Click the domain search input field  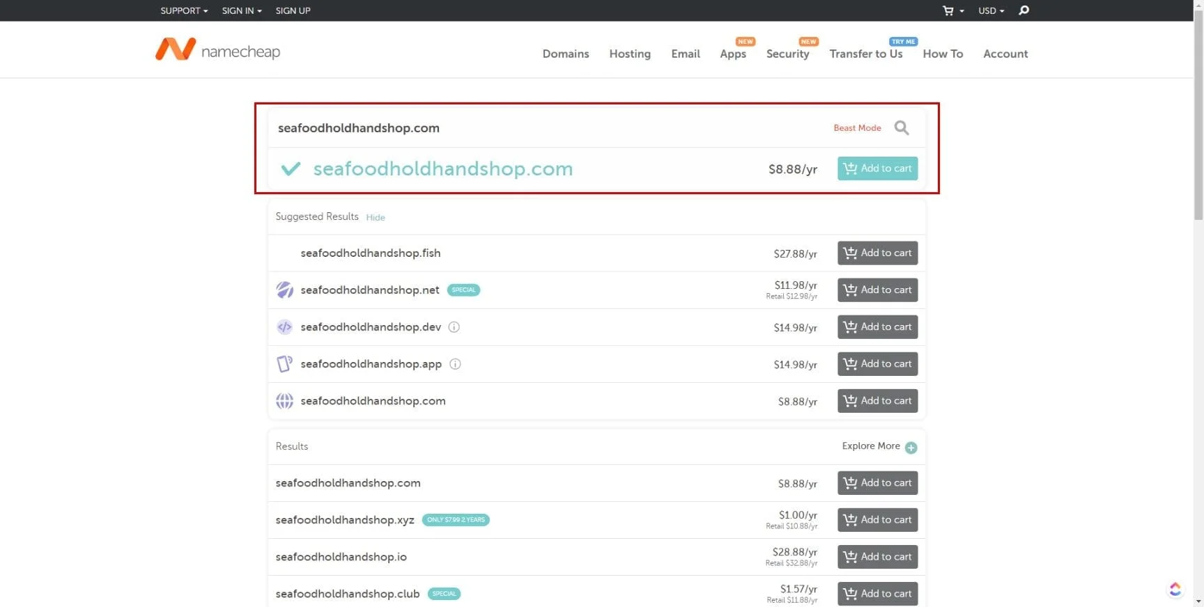coord(543,128)
